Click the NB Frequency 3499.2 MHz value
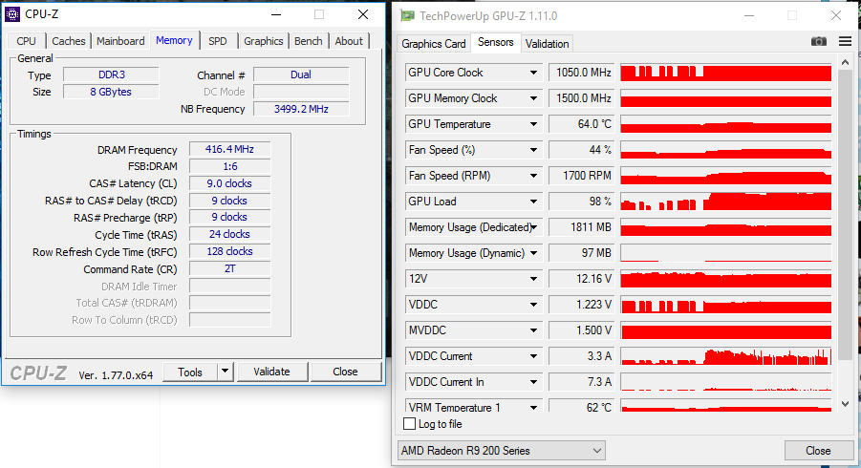This screenshot has width=861, height=468. coord(301,109)
